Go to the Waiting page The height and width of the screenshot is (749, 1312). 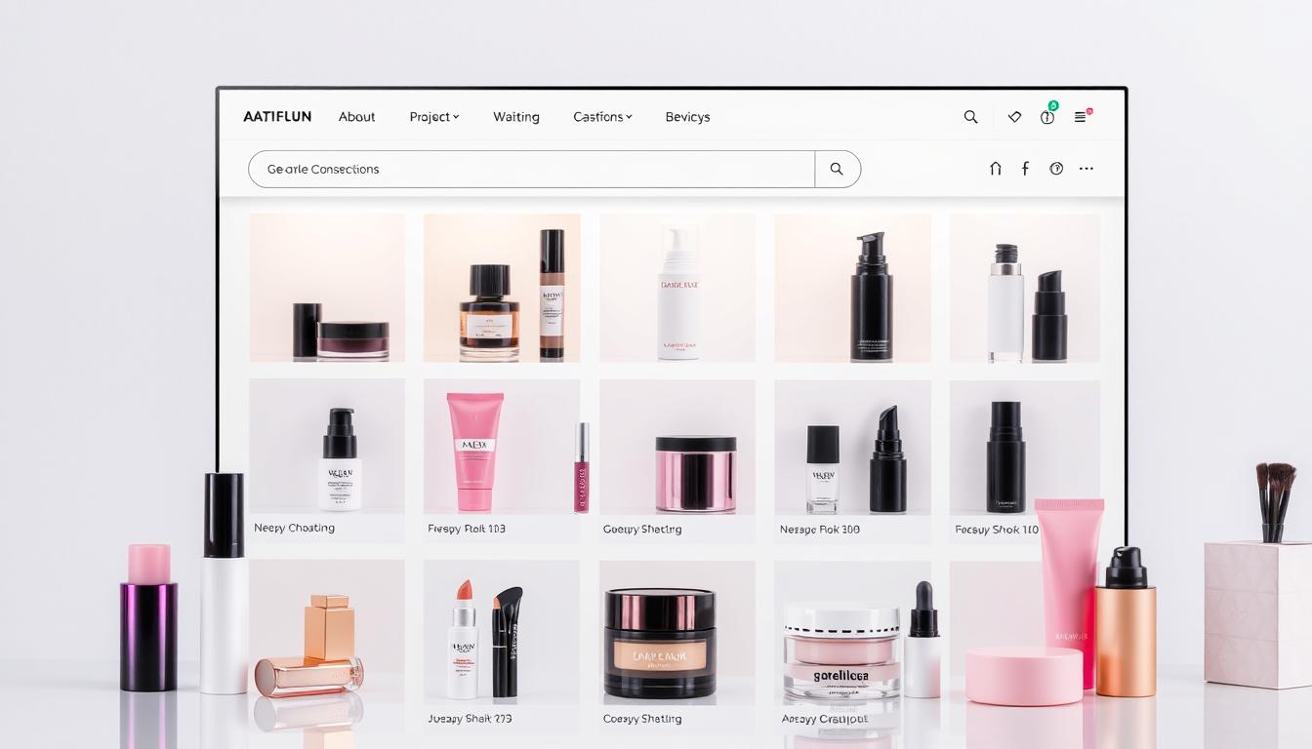(x=516, y=117)
